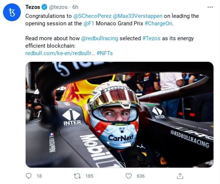Open the Tezos profile avatar

tap(12, 12)
